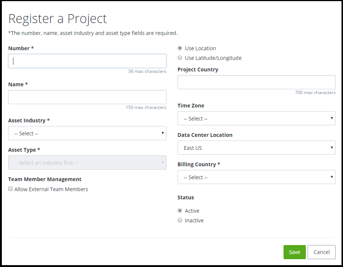Expand the Billing Country dropdown
The image size is (343, 267).
click(x=256, y=177)
